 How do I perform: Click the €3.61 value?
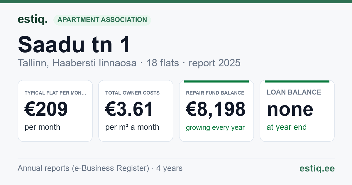[129, 109]
